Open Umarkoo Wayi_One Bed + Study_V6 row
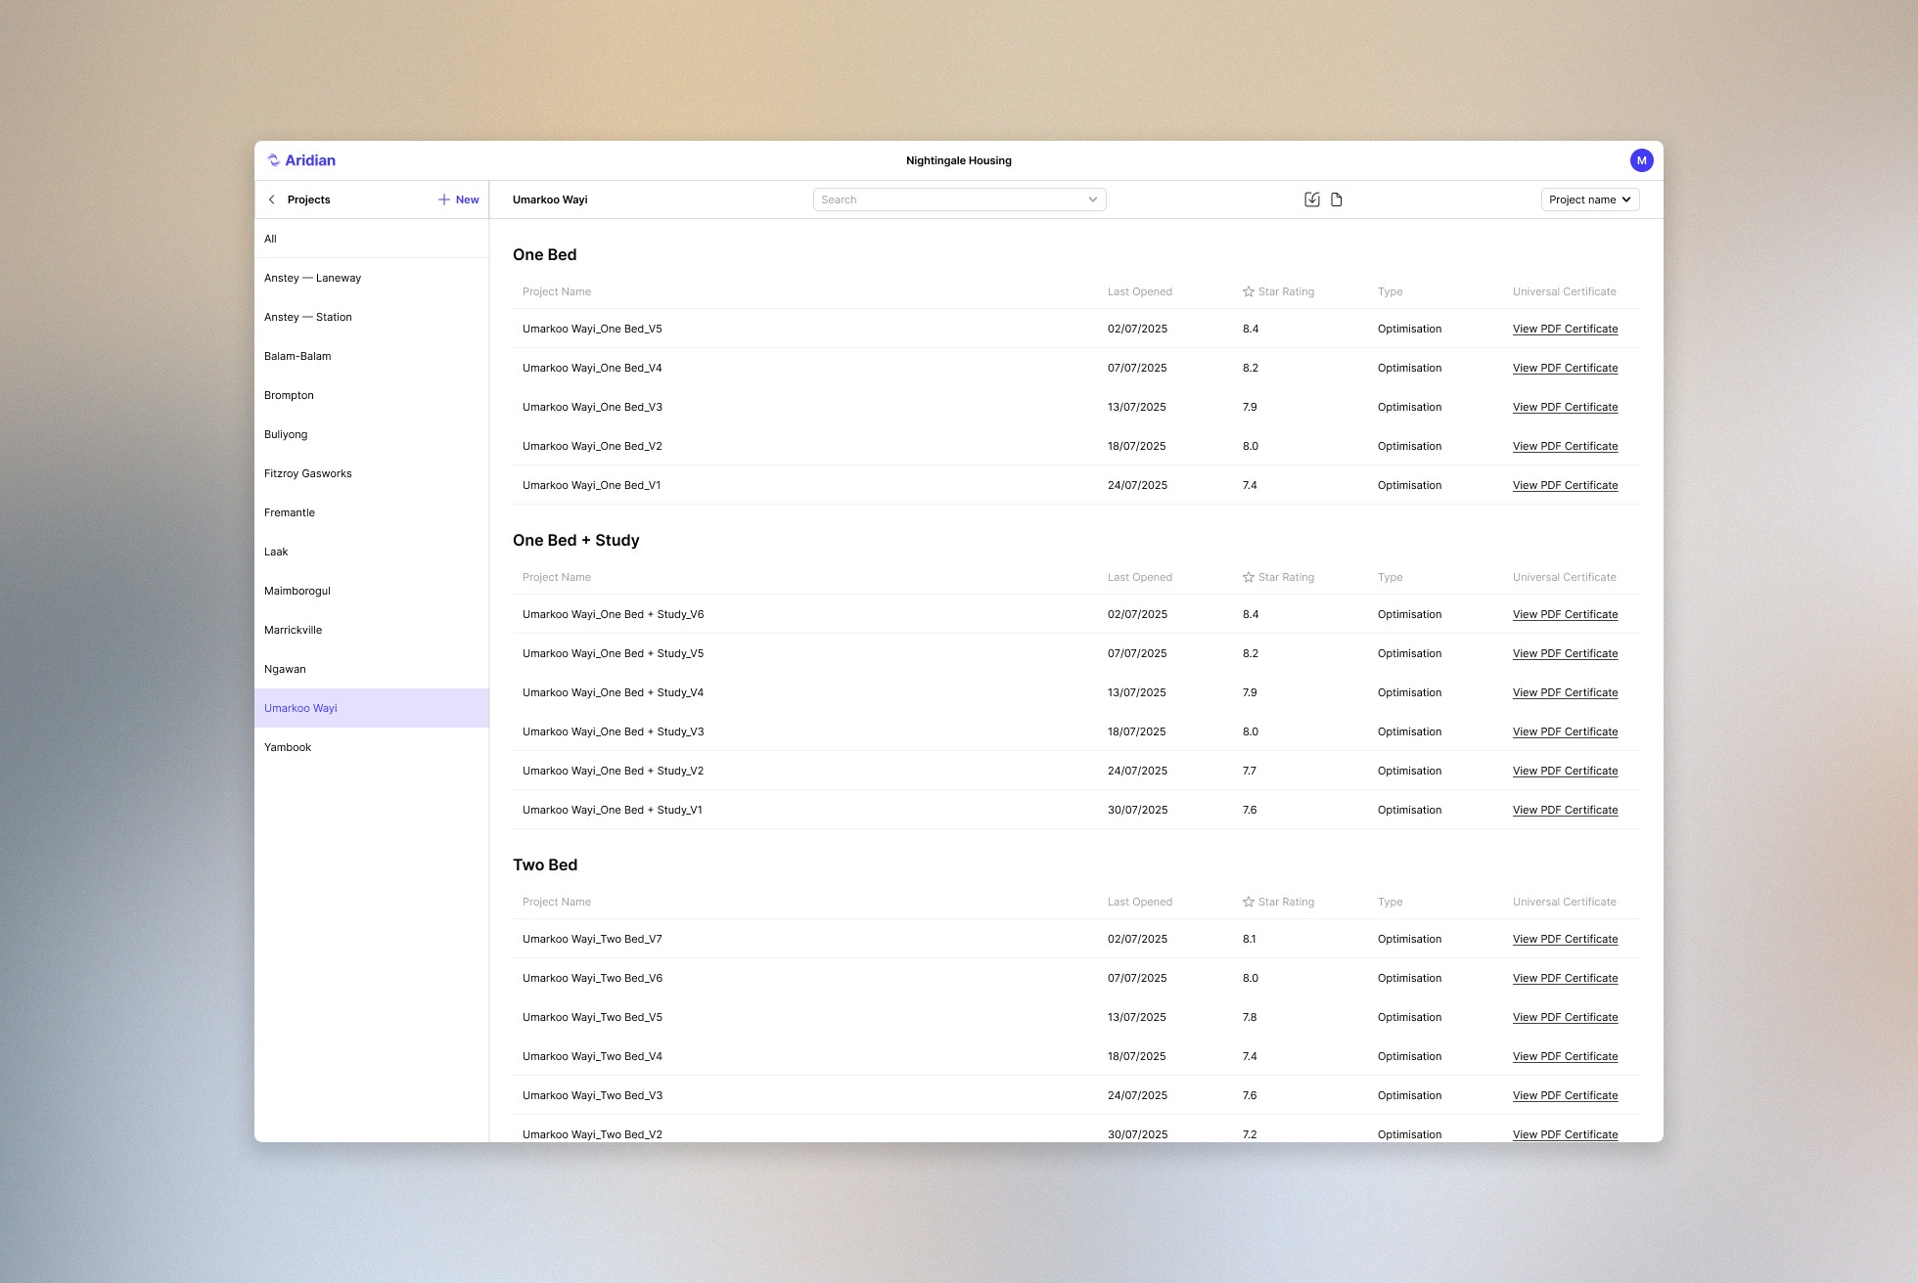This screenshot has width=1918, height=1283. click(x=614, y=614)
